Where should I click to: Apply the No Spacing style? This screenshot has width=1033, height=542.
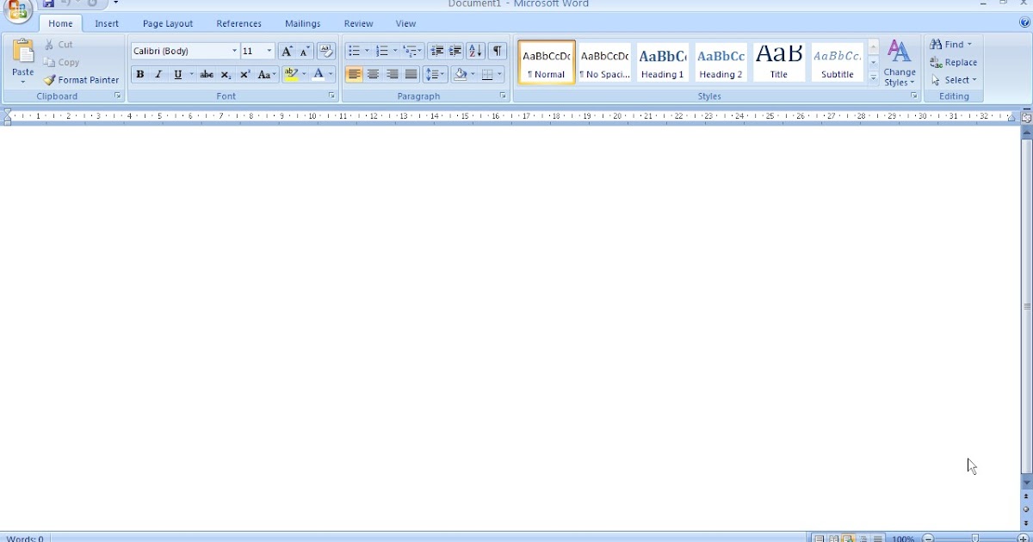(x=605, y=62)
